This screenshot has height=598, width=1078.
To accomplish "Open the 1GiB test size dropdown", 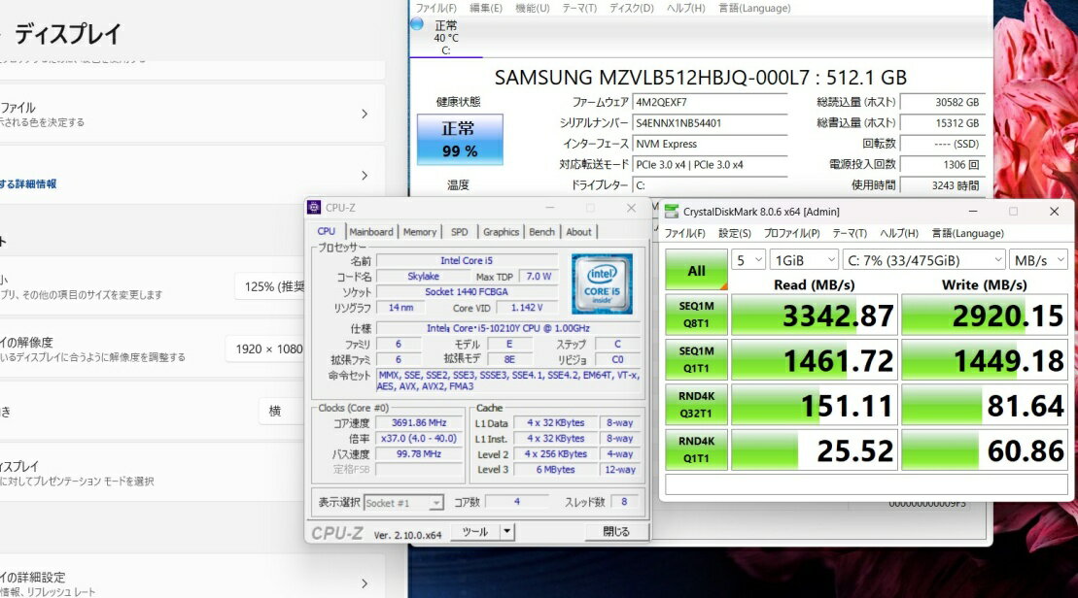I will point(804,260).
